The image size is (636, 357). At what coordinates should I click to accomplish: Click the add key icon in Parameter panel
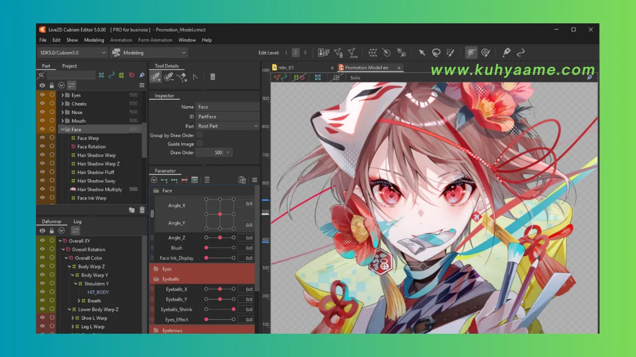[x=164, y=180]
